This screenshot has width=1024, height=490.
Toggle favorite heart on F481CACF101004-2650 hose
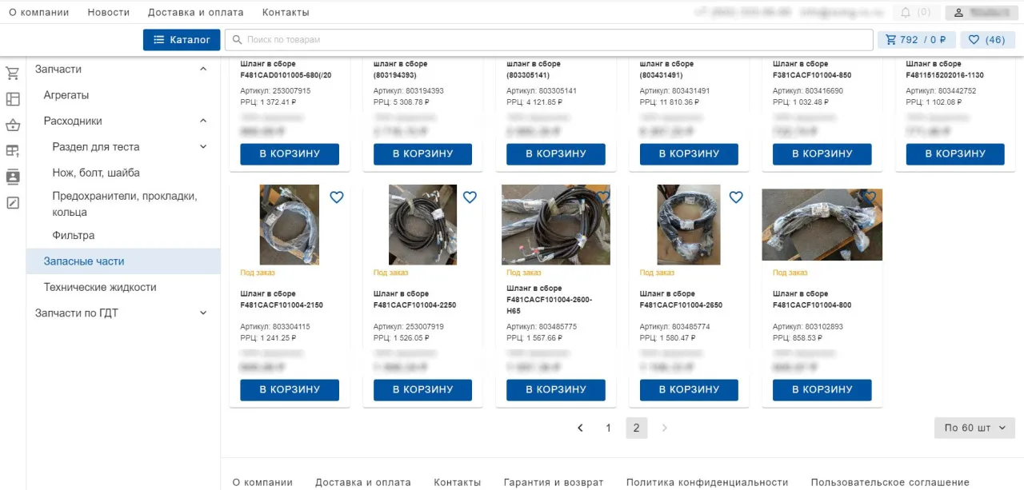[736, 197]
